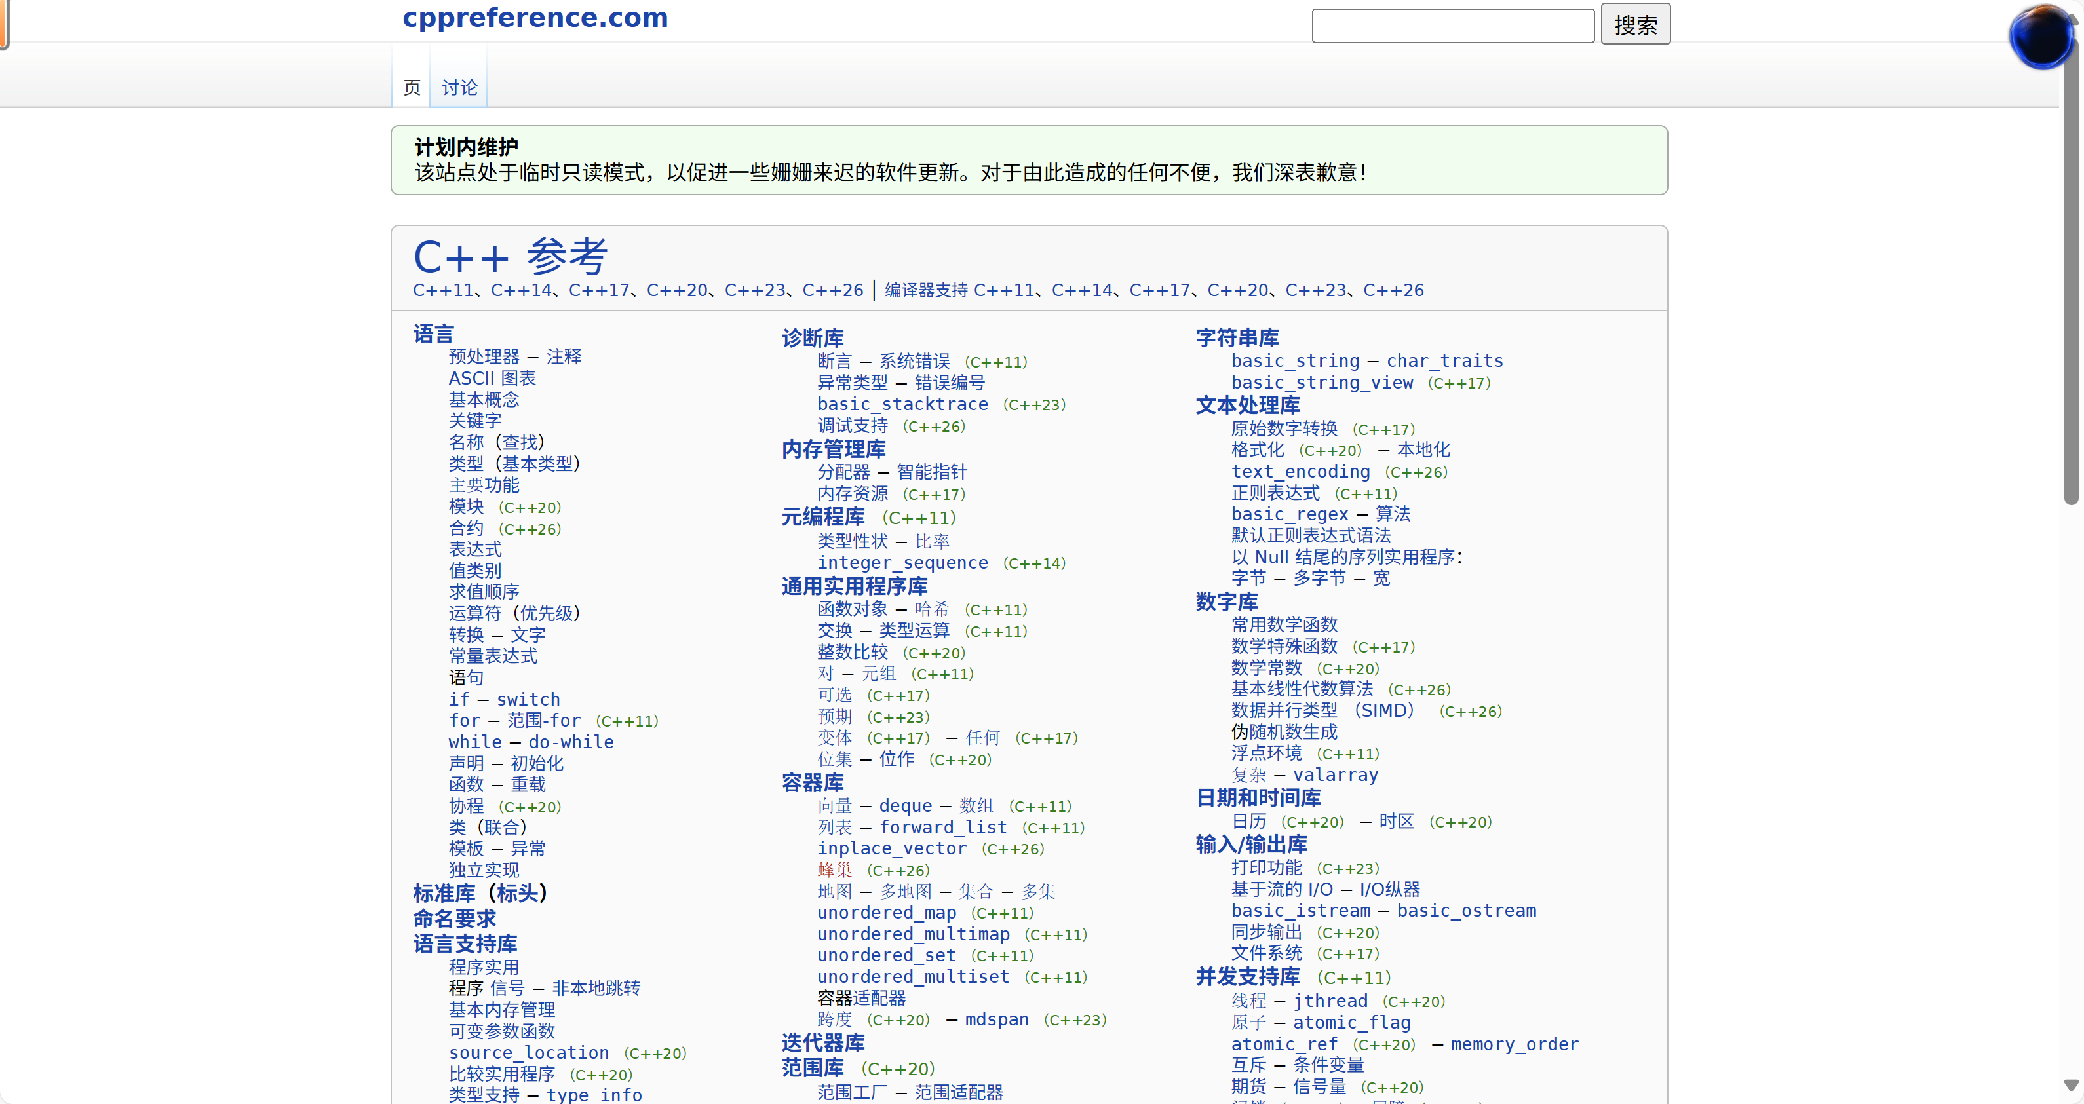Open the basic_stacktrace link
Image resolution: width=2084 pixels, height=1104 pixels.
coord(902,404)
